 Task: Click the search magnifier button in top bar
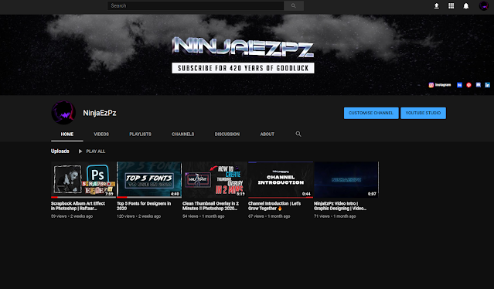[x=294, y=5]
